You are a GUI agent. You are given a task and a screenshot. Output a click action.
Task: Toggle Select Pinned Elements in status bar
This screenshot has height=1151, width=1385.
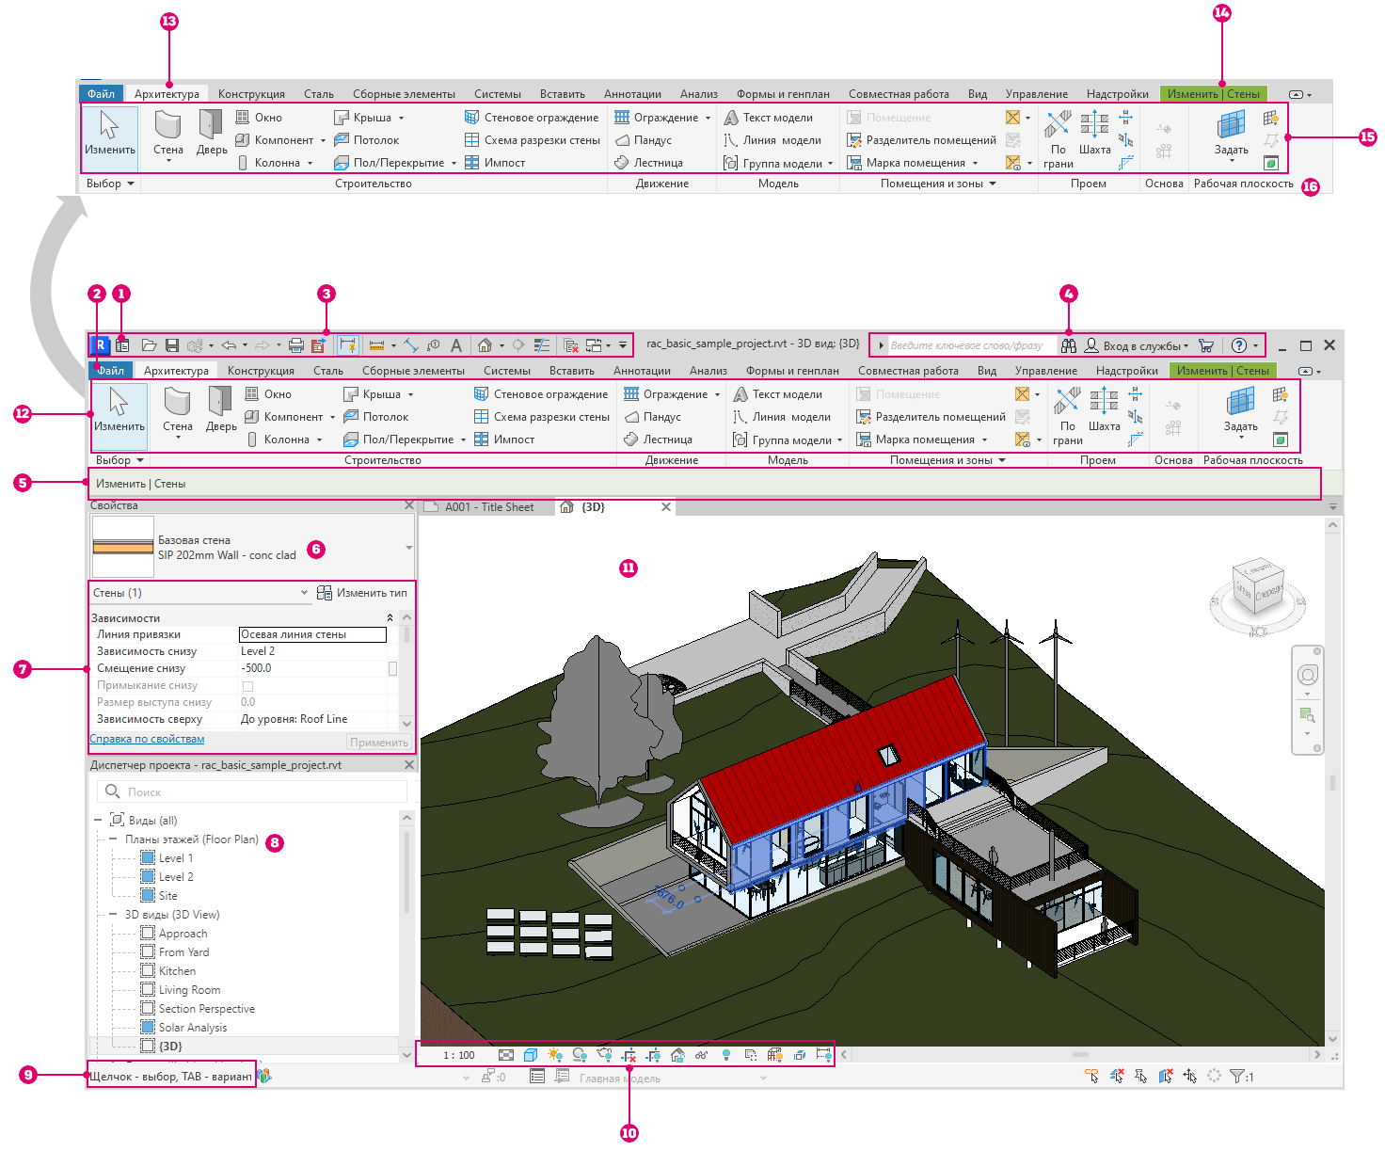pos(1140,1076)
